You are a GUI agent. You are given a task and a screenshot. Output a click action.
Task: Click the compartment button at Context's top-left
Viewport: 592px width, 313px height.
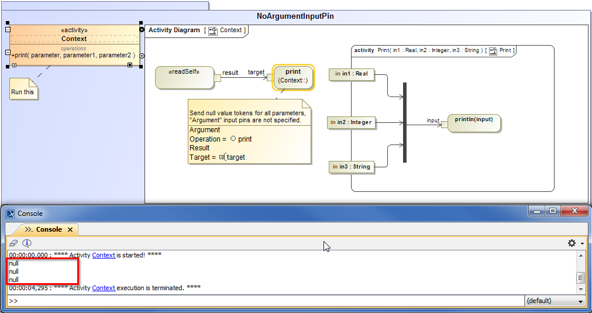click(x=8, y=30)
